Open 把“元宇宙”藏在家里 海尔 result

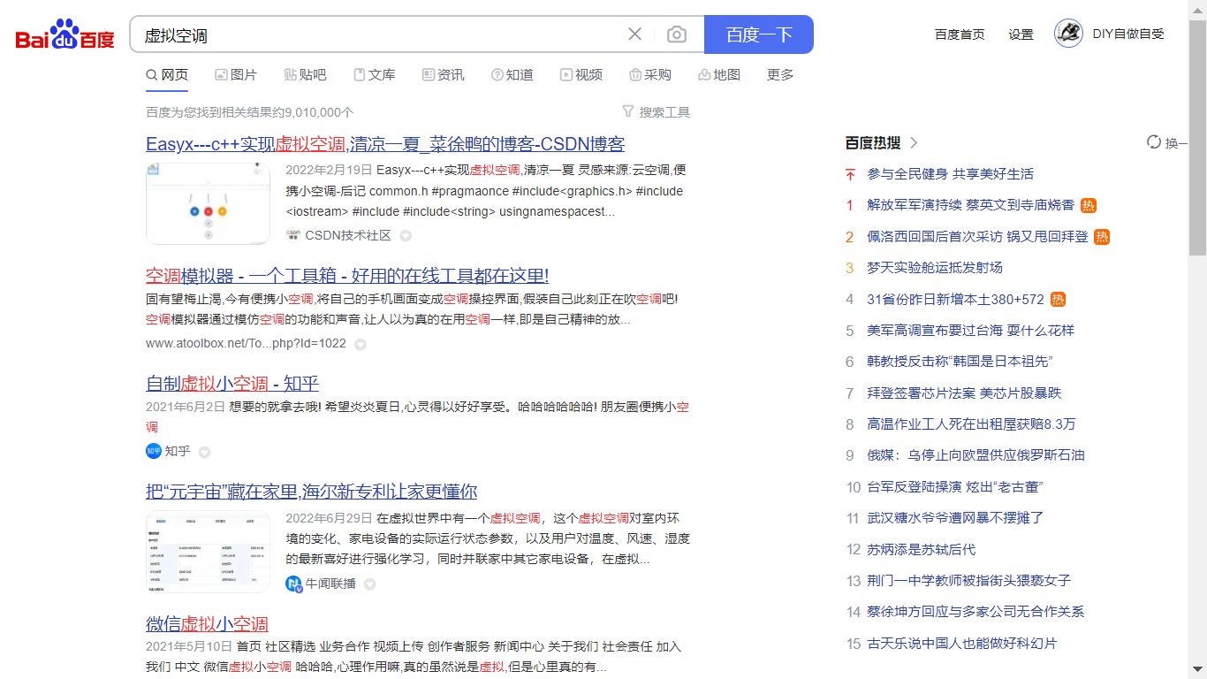(311, 492)
